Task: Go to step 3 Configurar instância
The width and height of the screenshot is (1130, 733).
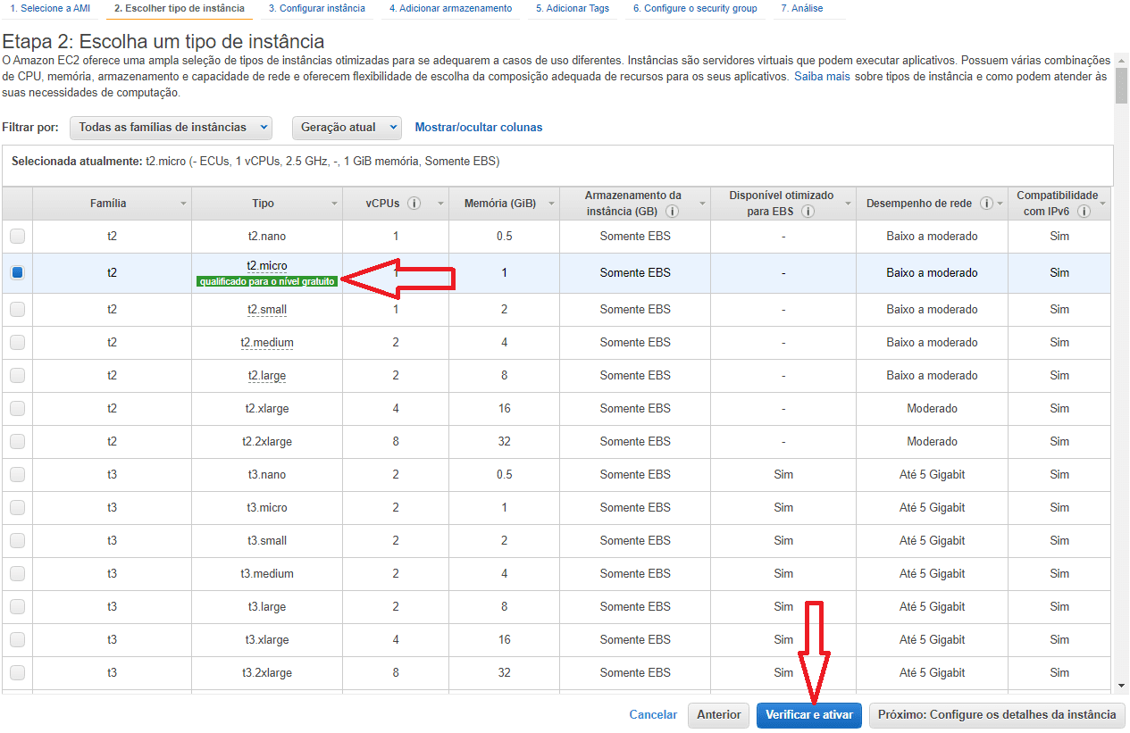Action: pos(316,9)
